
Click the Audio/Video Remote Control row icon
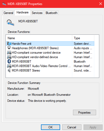[x=9, y=66]
